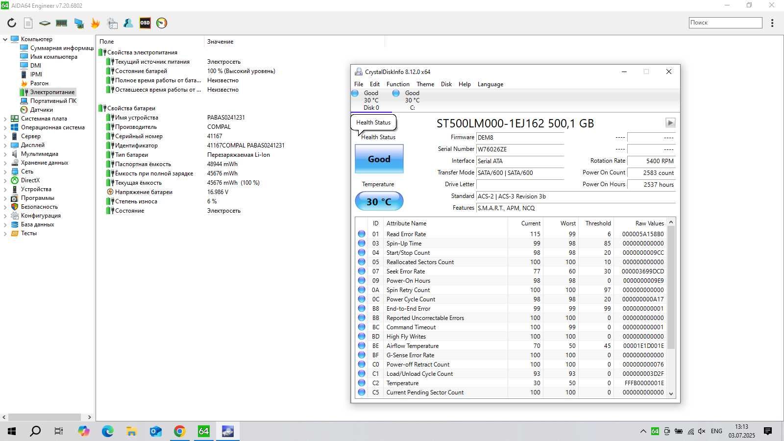
Task: Collapse the Компьютер tree node
Action: point(5,39)
